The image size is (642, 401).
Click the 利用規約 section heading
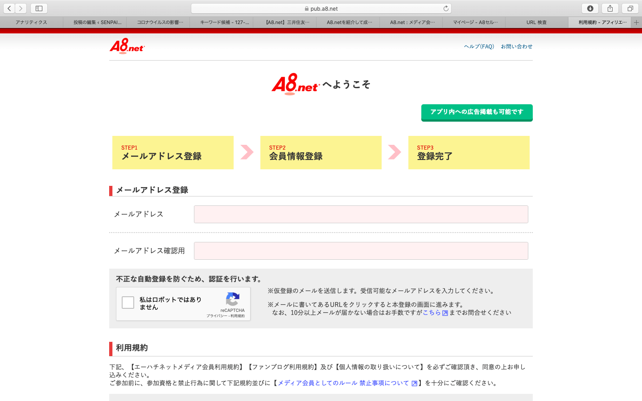click(132, 348)
